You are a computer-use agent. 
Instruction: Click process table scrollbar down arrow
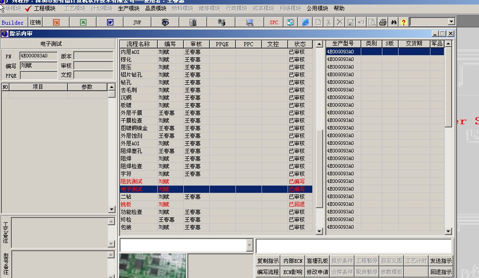(319, 231)
